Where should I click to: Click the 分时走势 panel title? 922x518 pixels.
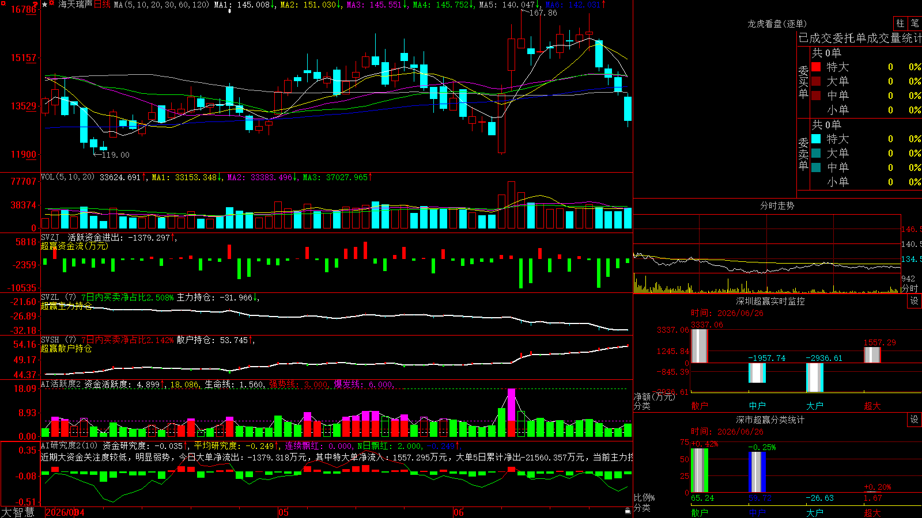point(777,205)
